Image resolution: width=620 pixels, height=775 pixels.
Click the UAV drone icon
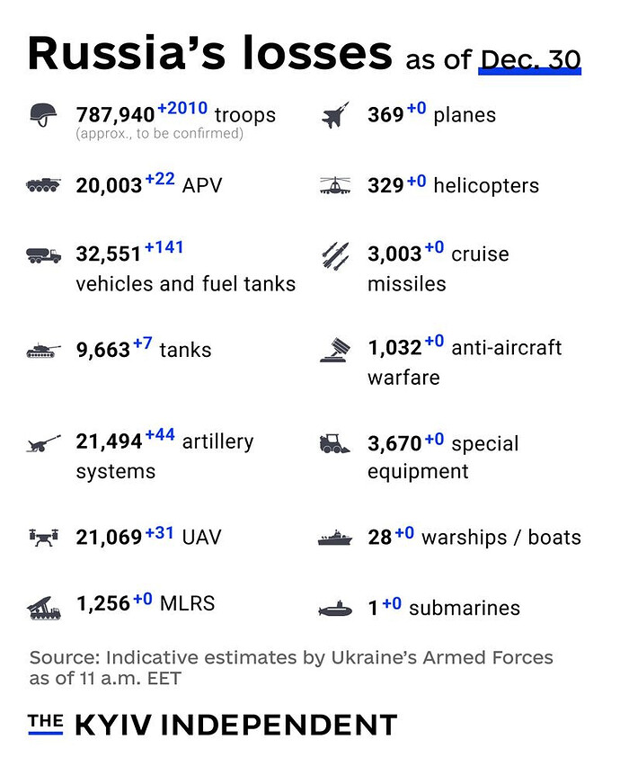[43, 538]
